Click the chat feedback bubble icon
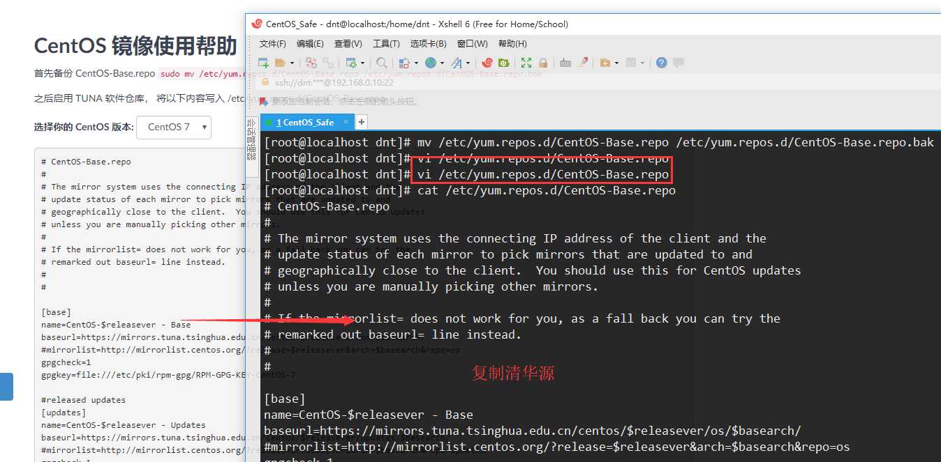 click(x=678, y=63)
